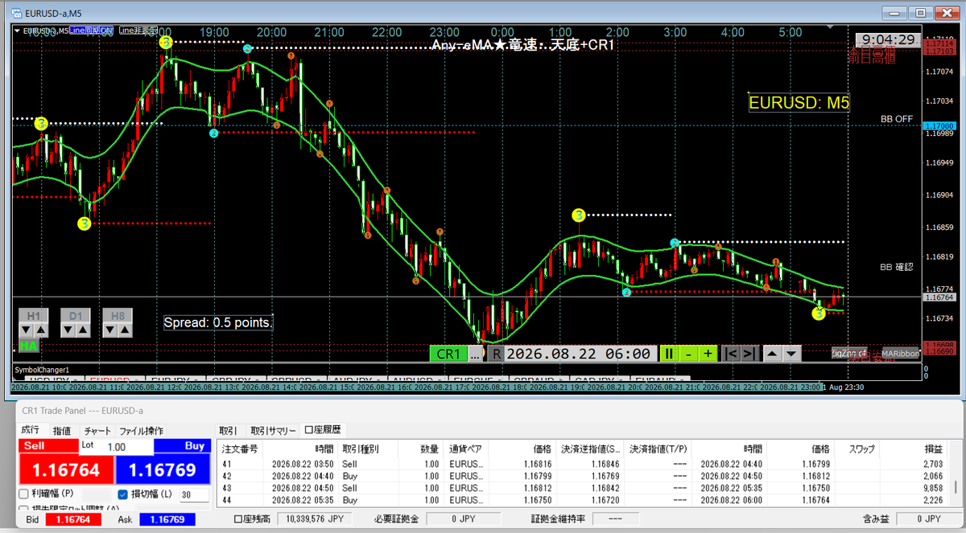Click the H8 timeframe button
The height and width of the screenshot is (533, 966).
coord(118,316)
